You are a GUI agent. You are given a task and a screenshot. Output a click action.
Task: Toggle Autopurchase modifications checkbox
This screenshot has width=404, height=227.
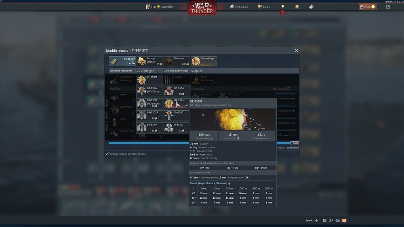(x=107, y=154)
